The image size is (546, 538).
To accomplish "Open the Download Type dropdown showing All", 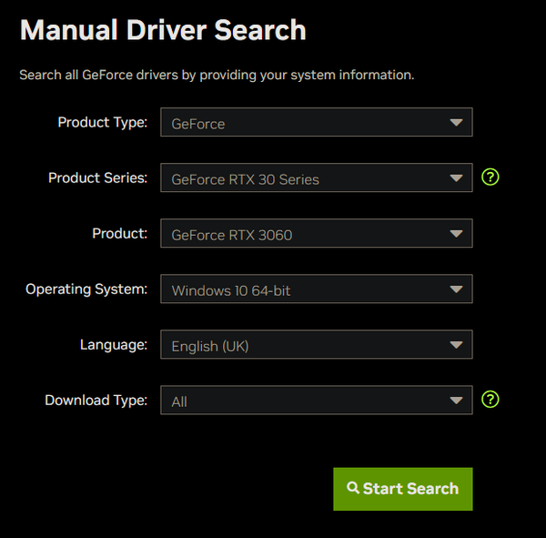I will pos(315,401).
